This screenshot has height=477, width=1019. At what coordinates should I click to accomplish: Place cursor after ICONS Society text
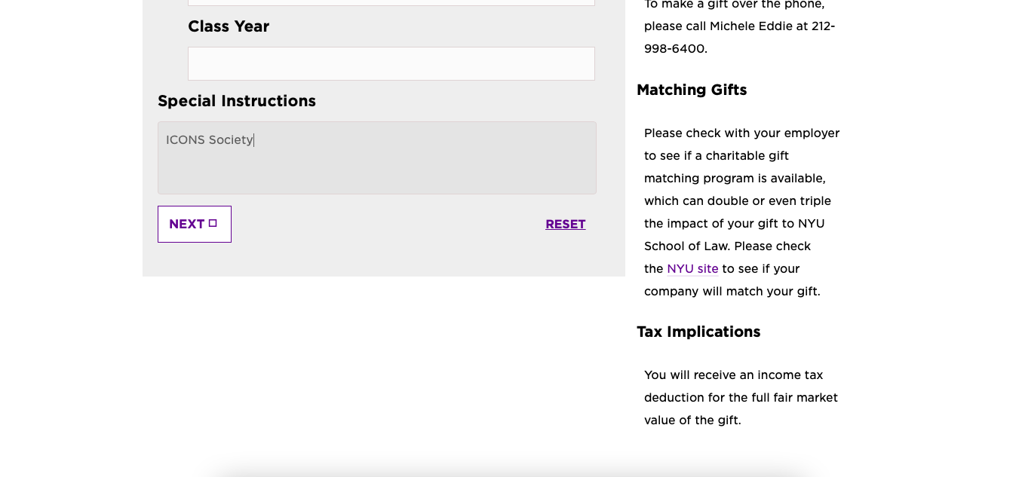(x=254, y=139)
